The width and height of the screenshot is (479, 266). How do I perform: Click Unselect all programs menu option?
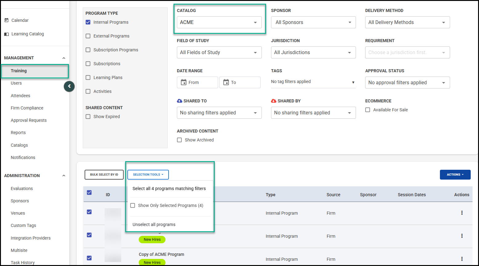coord(154,224)
